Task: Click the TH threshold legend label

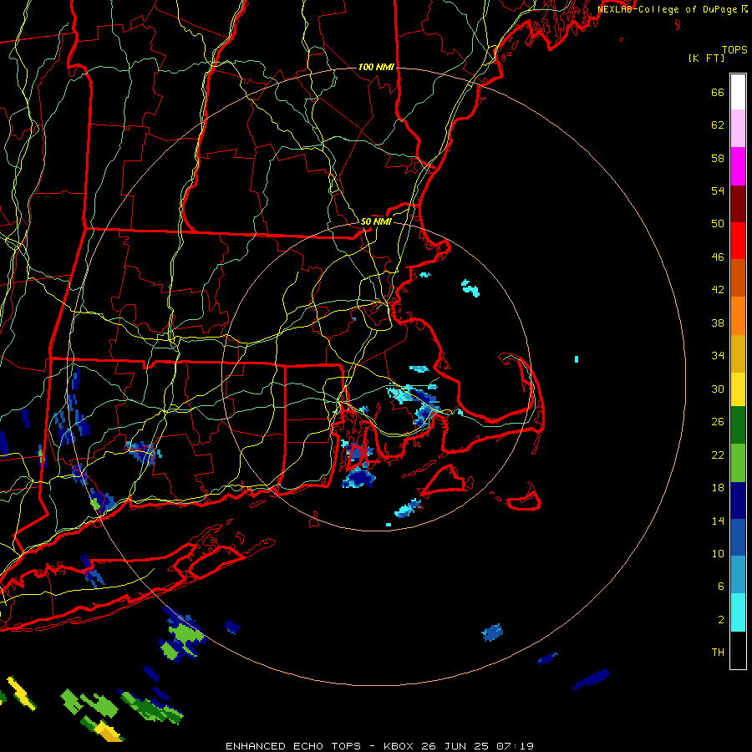Action: pyautogui.click(x=718, y=653)
